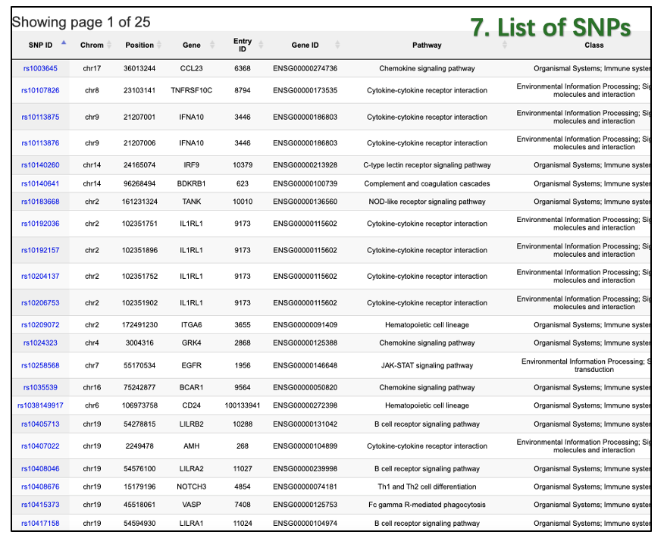664x538 pixels.
Task: Open the rs10183668 SNP entry
Action: (x=40, y=202)
